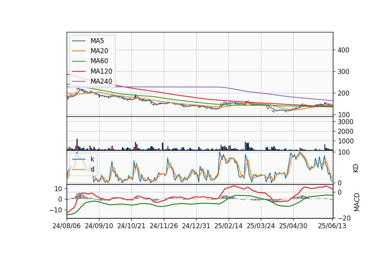
Task: Click the 24/10/21 date axis label
Action: [131, 226]
